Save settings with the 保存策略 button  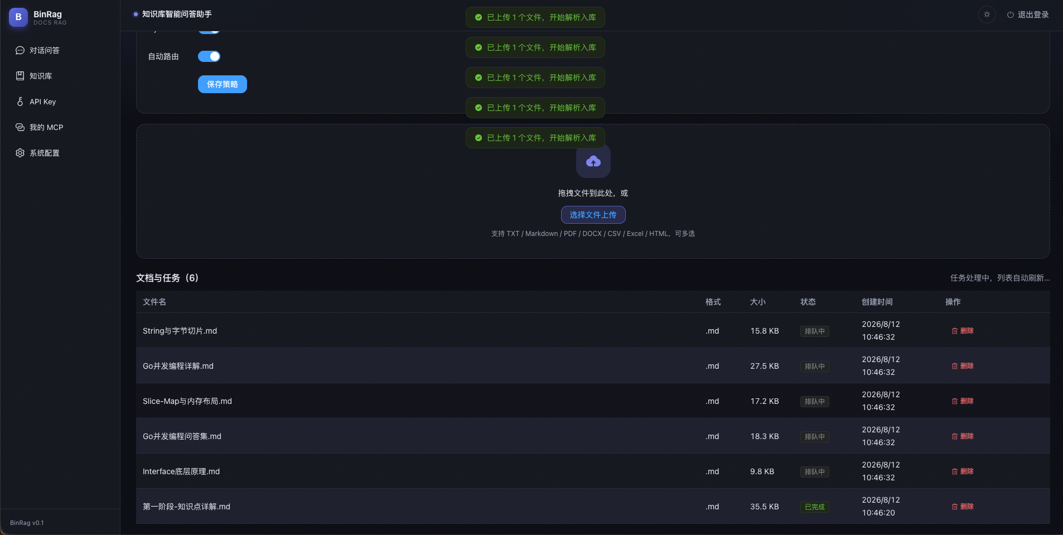(223, 84)
